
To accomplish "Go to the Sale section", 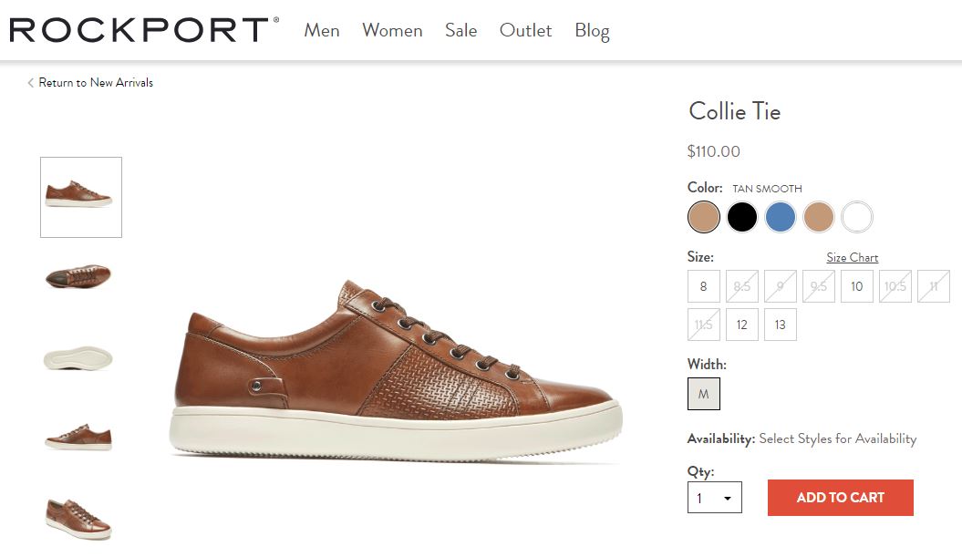I will coord(460,30).
